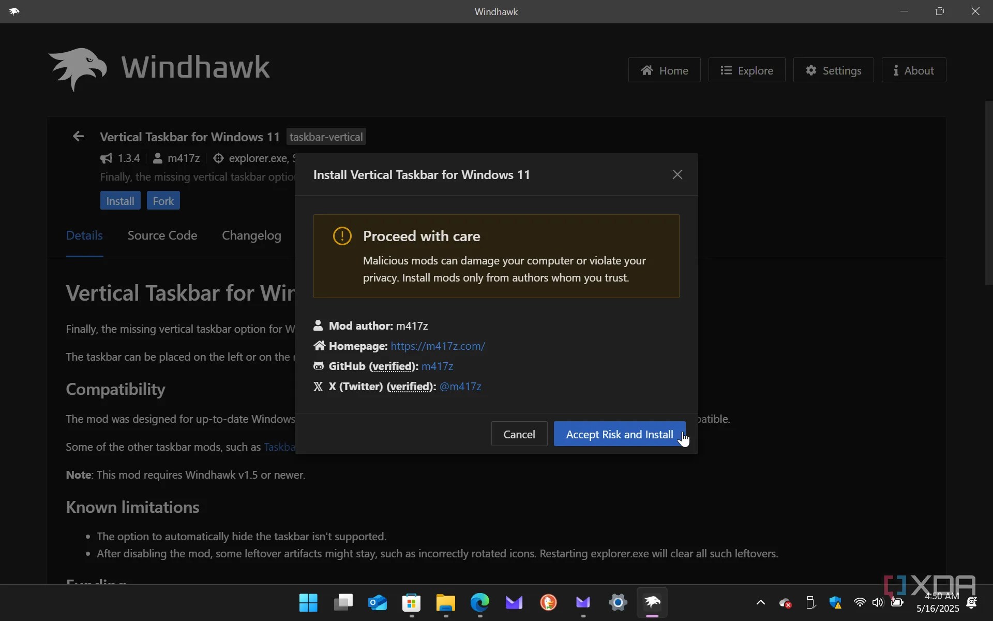The image size is (993, 621).
Task: Click the Windhawk hawk logo
Action: [78, 69]
